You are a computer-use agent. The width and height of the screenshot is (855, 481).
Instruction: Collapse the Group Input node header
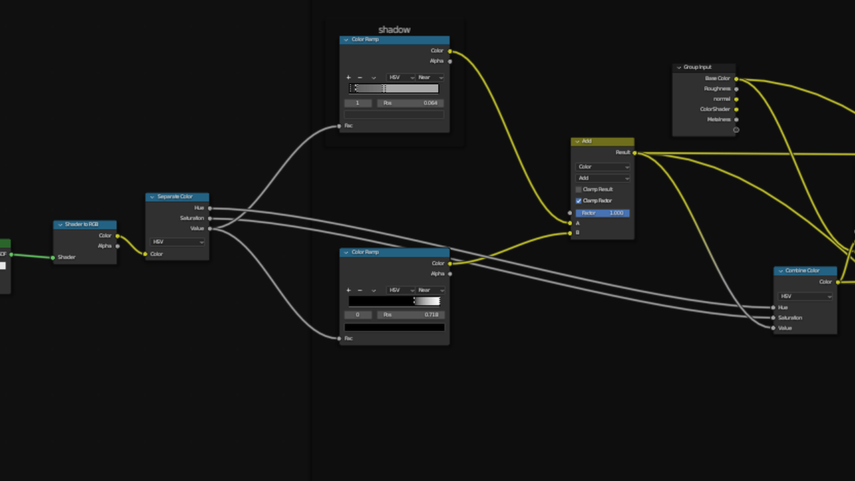[x=679, y=67]
